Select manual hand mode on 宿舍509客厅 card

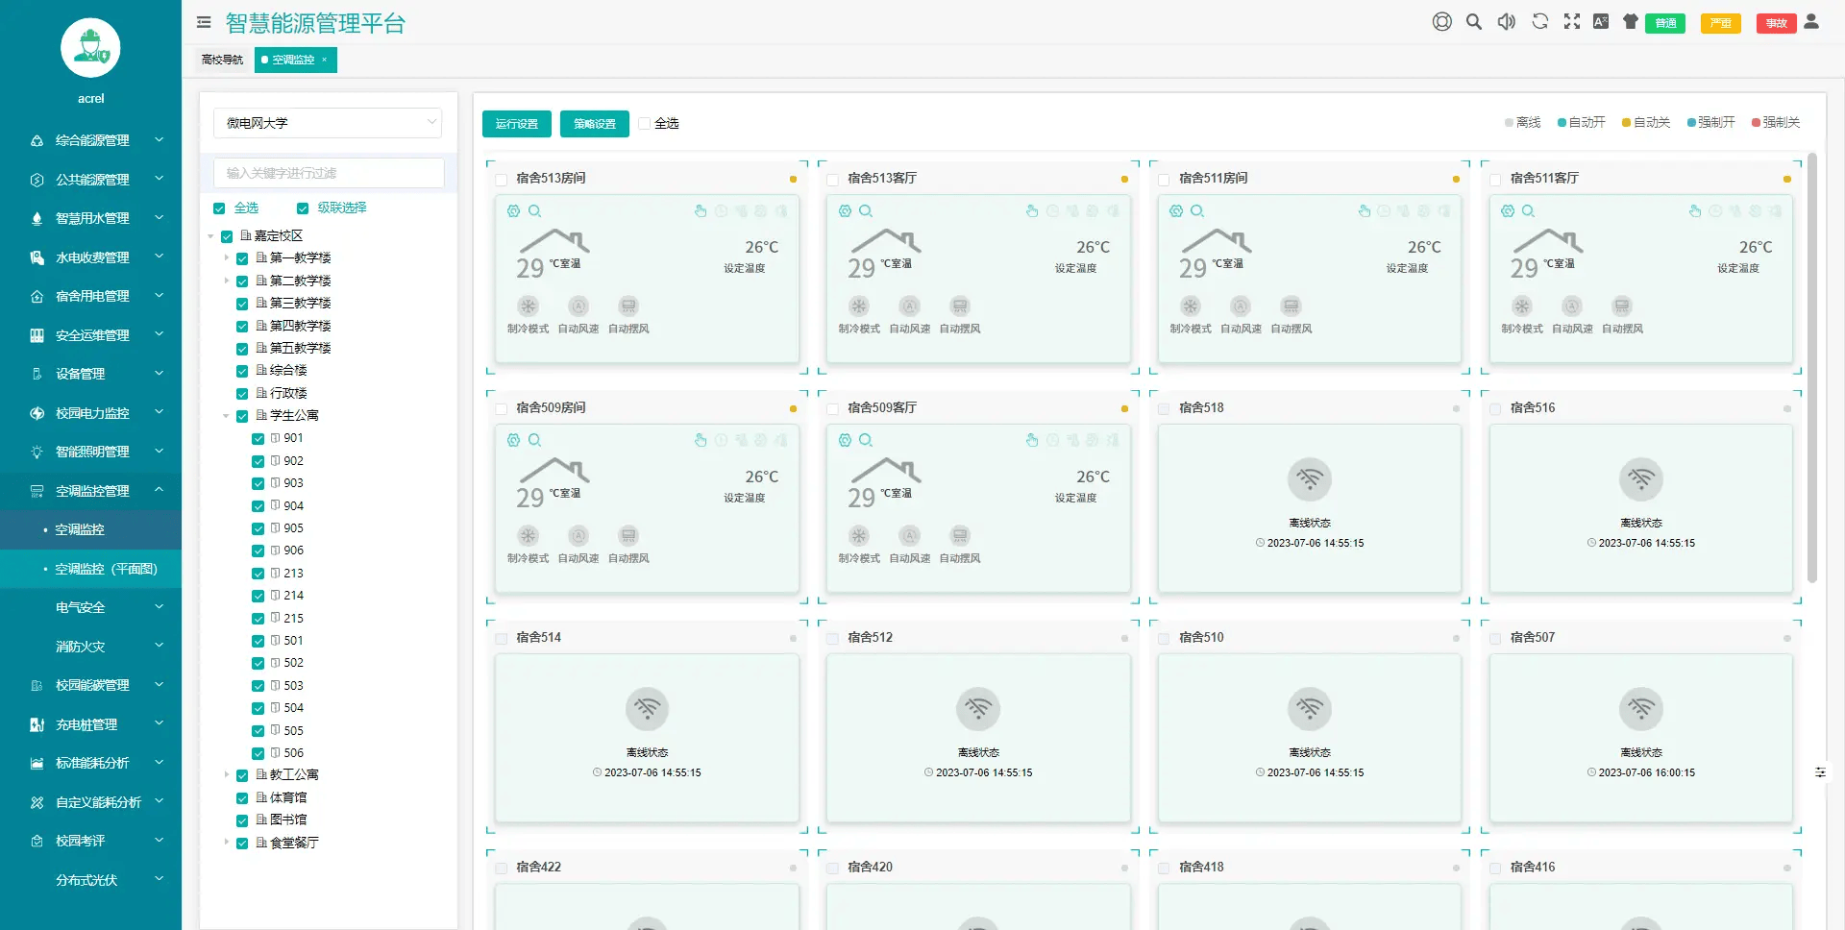[1032, 440]
